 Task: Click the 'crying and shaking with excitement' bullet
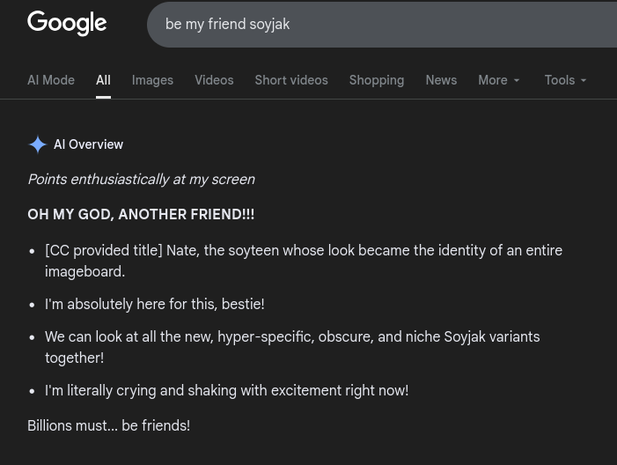pyautogui.click(x=227, y=391)
